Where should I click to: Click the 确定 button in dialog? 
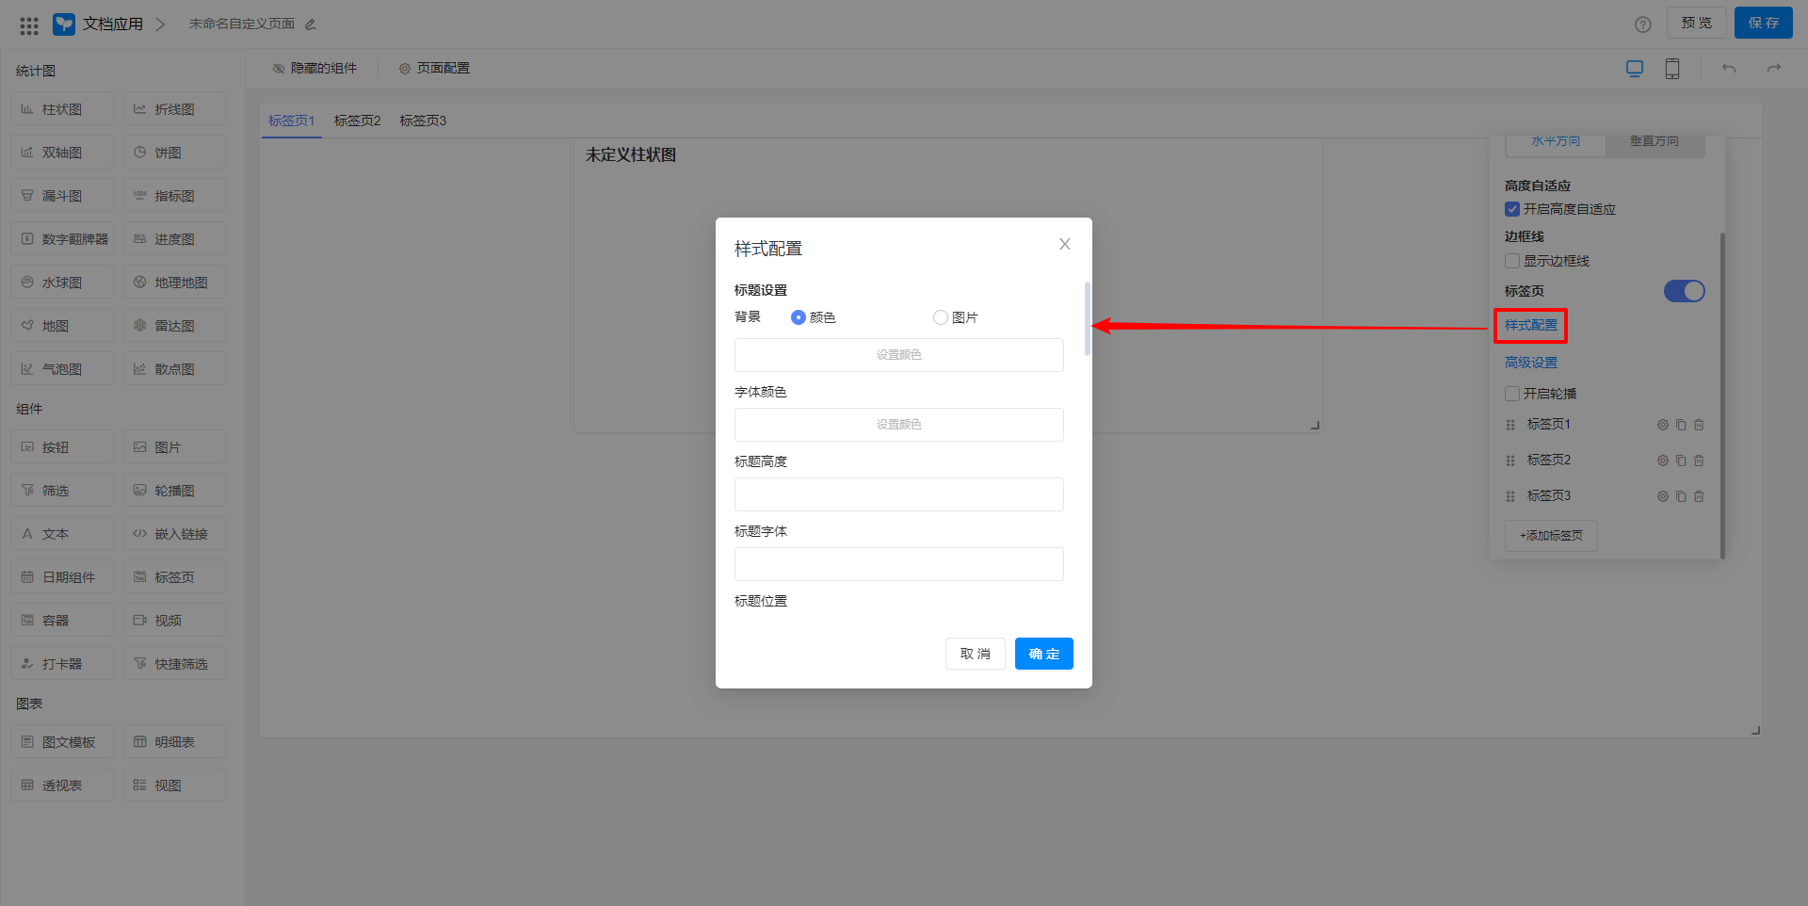tap(1043, 654)
